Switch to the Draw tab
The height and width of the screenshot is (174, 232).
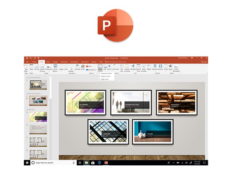48,62
